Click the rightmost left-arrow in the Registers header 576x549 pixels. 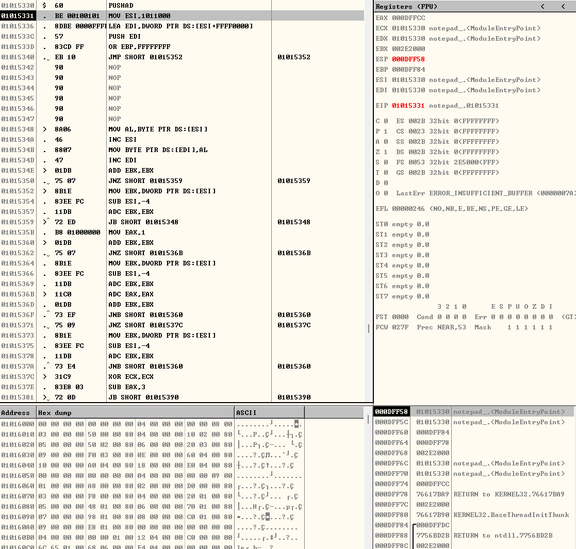[x=564, y=7]
